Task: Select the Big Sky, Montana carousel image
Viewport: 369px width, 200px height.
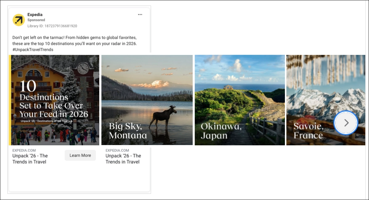Action: pos(147,100)
